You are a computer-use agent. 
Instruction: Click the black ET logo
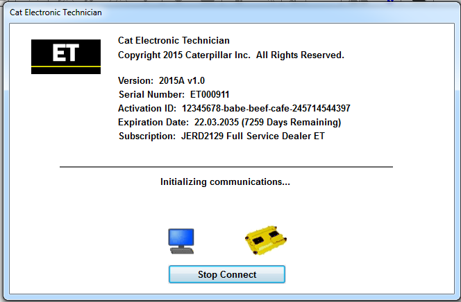tap(66, 57)
